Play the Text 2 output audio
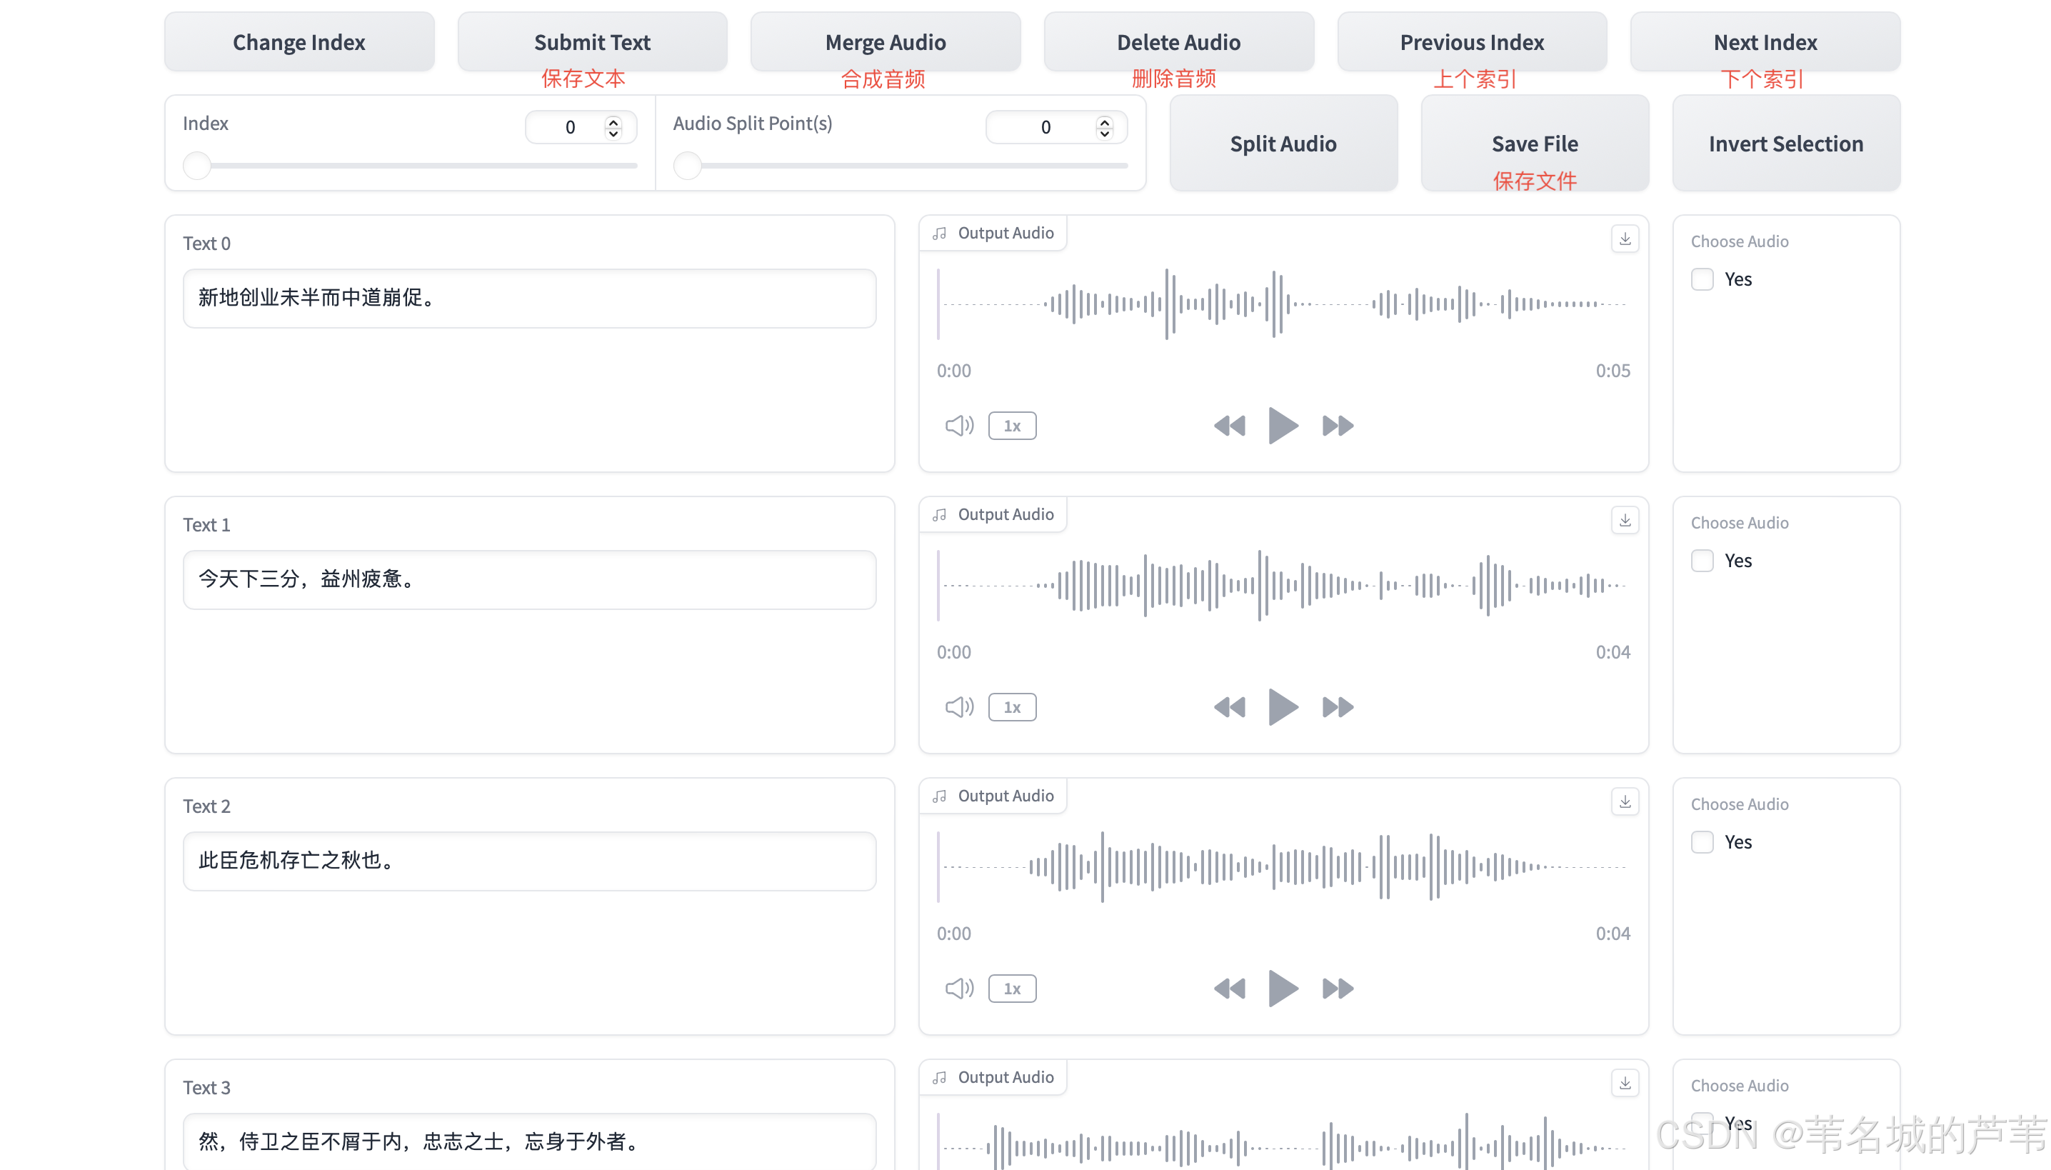The image size is (2051, 1170). [x=1282, y=989]
